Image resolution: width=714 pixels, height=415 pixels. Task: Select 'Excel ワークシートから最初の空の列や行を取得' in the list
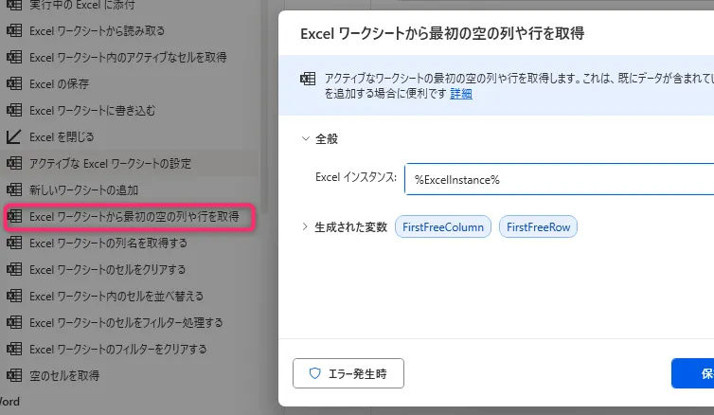pos(134,217)
